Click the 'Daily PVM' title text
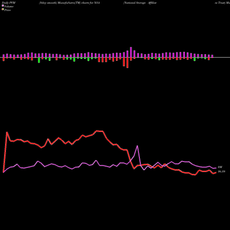This screenshot has height=230, width=230. tap(9, 3)
